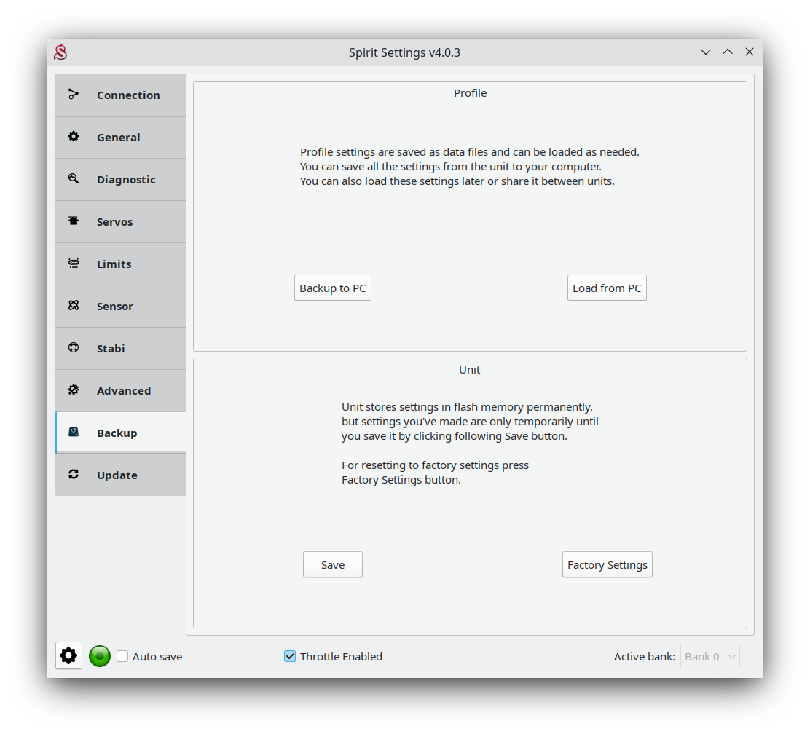Click the Diagnostic magnifier icon
This screenshot has width=810, height=734.
(x=74, y=179)
